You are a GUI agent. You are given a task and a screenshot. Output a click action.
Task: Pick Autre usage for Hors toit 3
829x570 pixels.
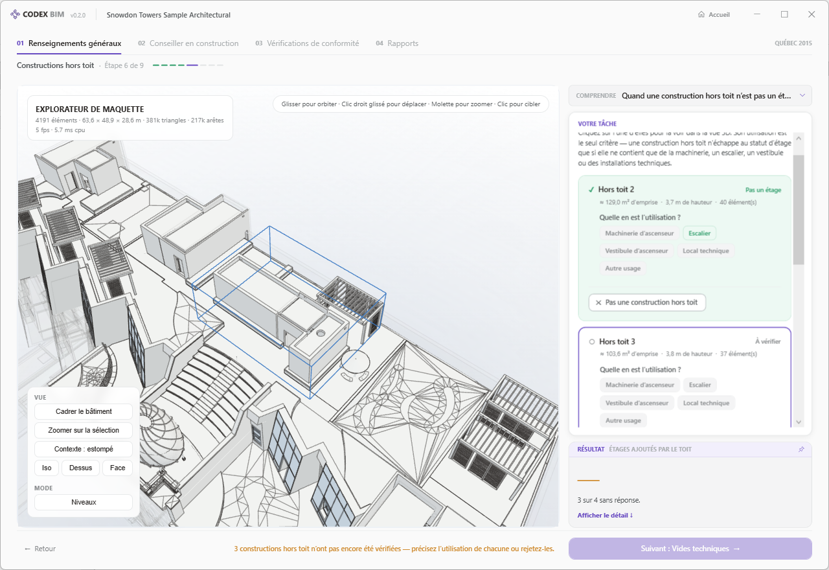[623, 420]
